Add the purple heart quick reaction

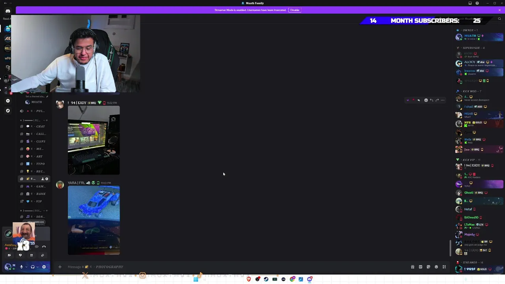click(408, 100)
